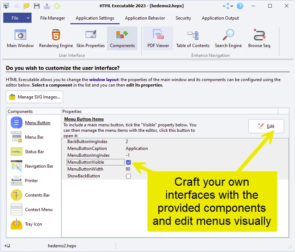Uncheck the MenuButtonVisible property
Viewport: 295px width, 252px height.
(x=129, y=162)
